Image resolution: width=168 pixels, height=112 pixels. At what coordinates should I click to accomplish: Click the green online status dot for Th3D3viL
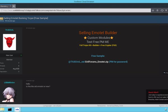(21, 55)
